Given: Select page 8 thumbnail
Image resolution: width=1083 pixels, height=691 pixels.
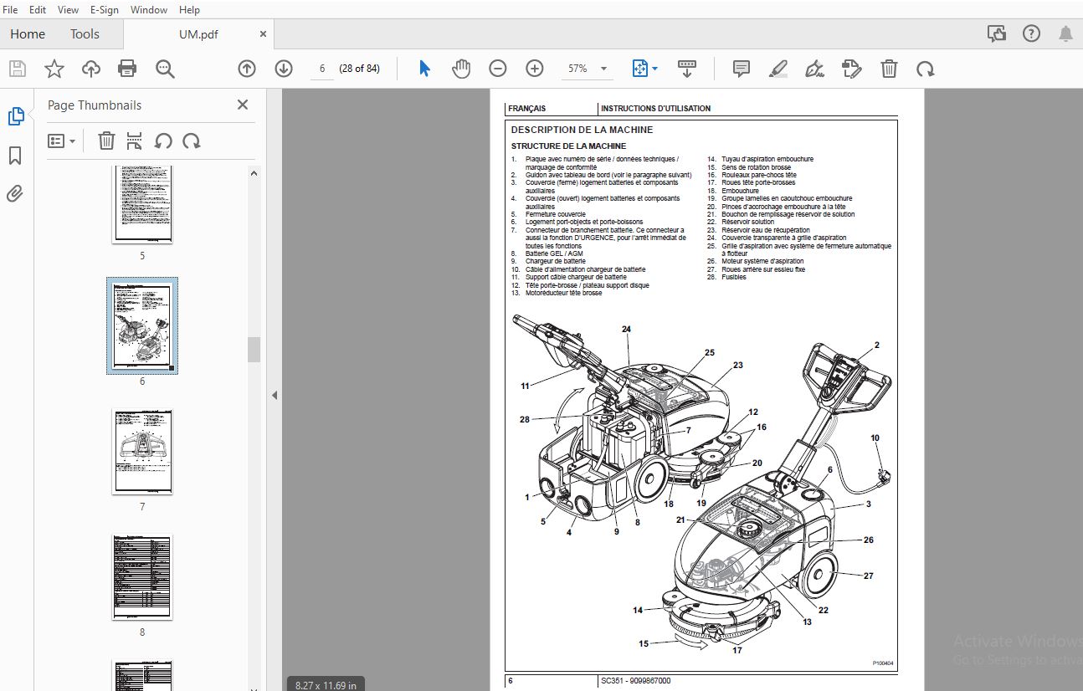Looking at the screenshot, I should [142, 577].
